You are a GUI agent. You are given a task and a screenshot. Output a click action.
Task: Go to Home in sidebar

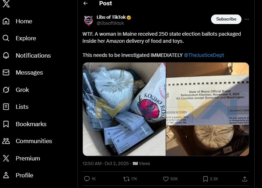[x=24, y=21]
